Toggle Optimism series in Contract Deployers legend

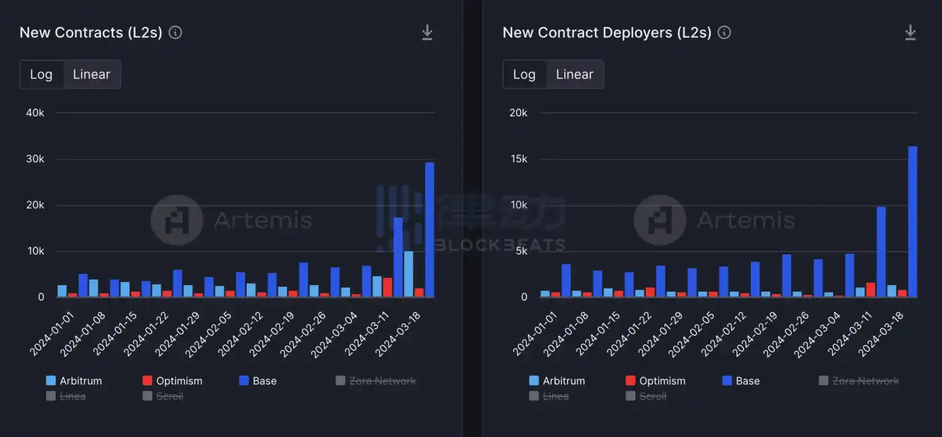[656, 381]
